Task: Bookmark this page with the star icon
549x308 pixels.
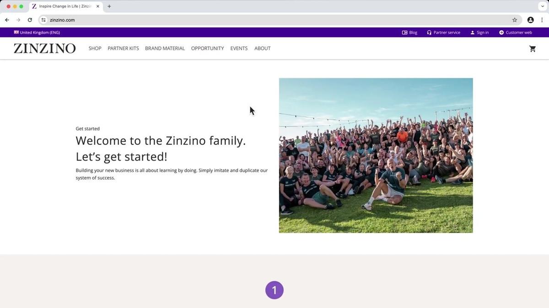Action: [x=514, y=20]
